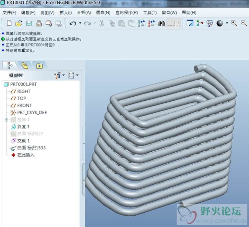Click the 模型树 panel header

tap(16, 75)
